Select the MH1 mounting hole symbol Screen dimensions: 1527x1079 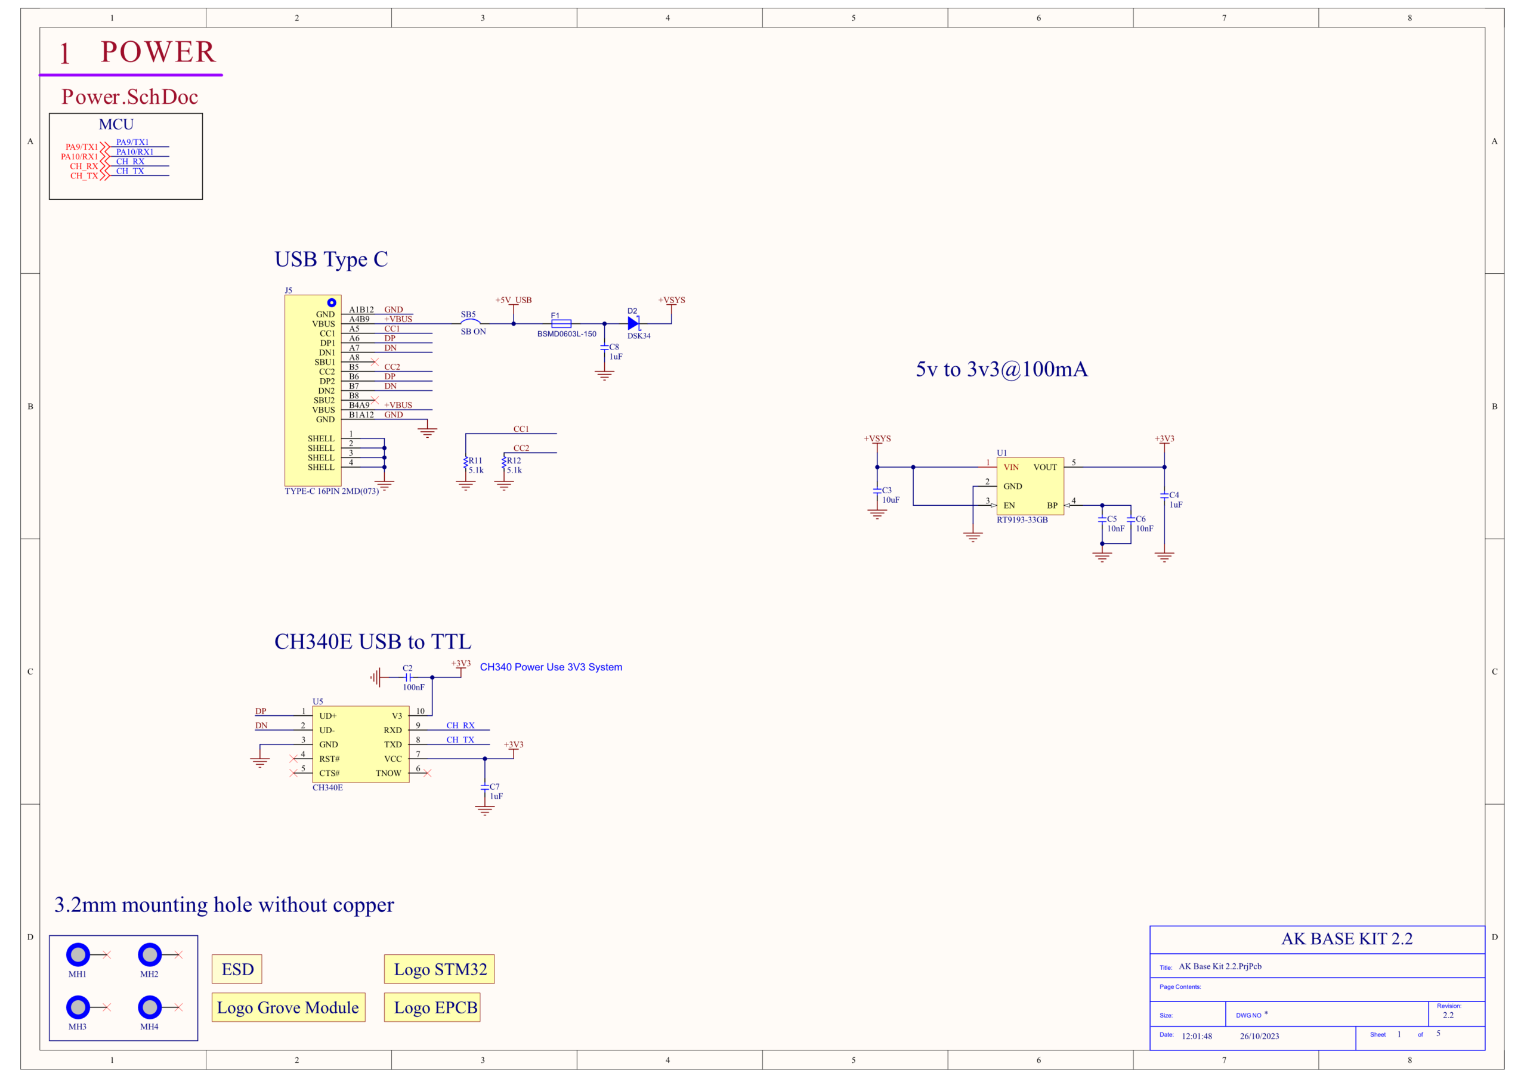click(x=79, y=954)
